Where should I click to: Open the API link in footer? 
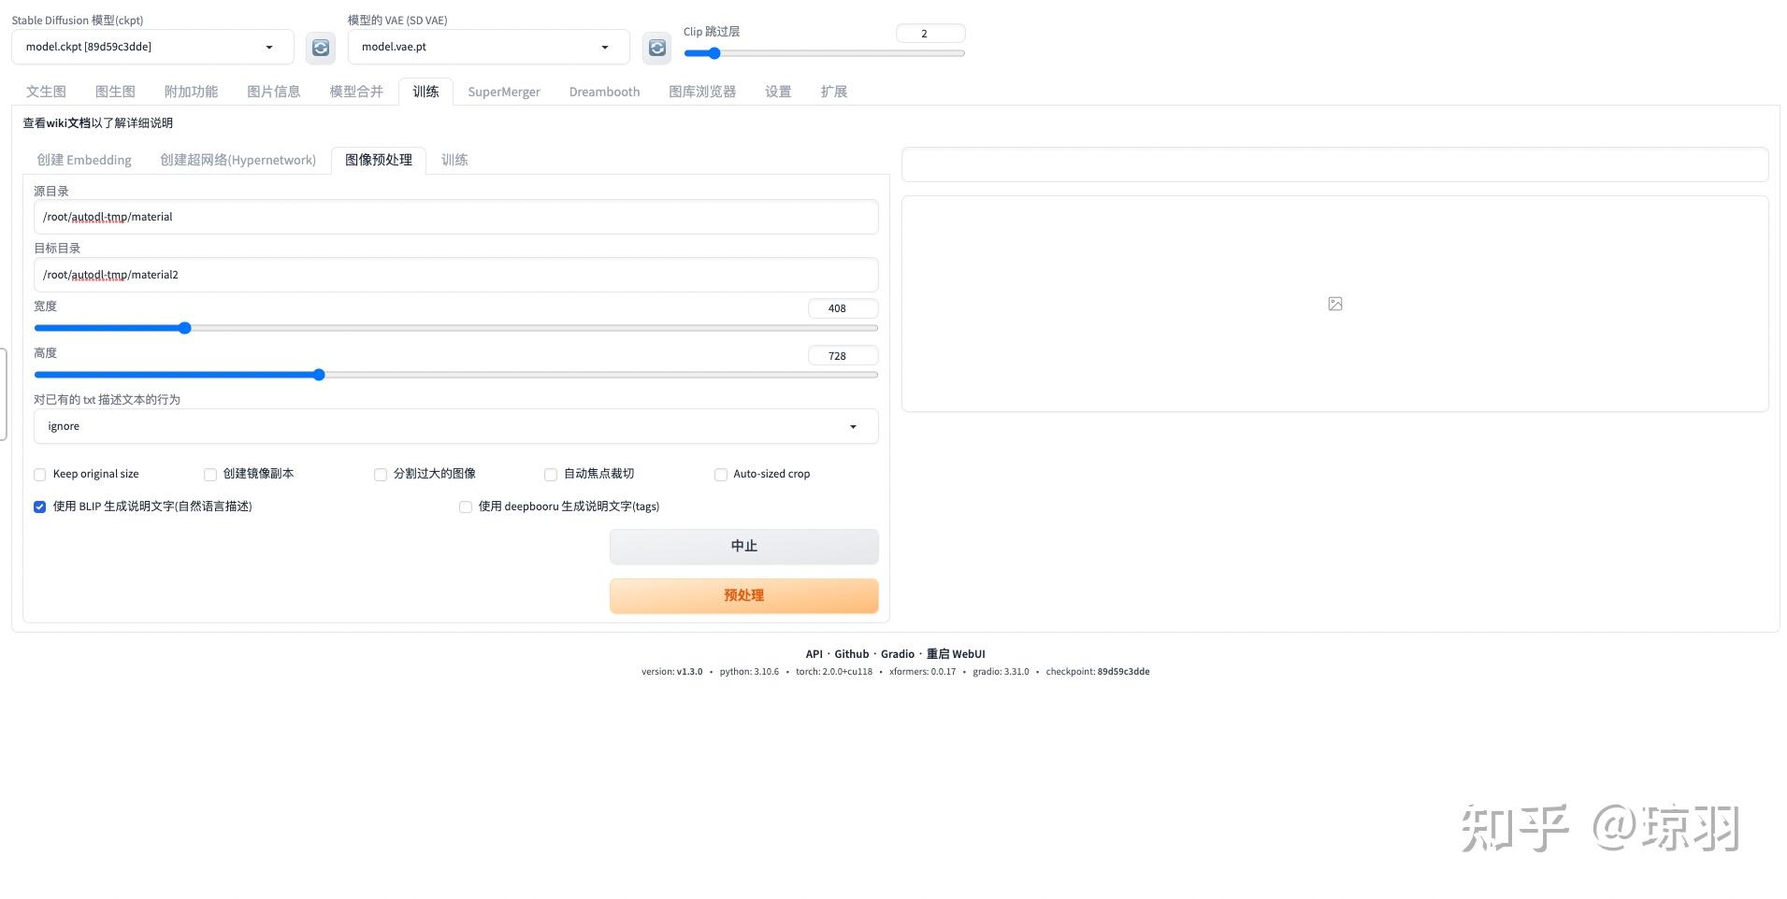coord(814,654)
